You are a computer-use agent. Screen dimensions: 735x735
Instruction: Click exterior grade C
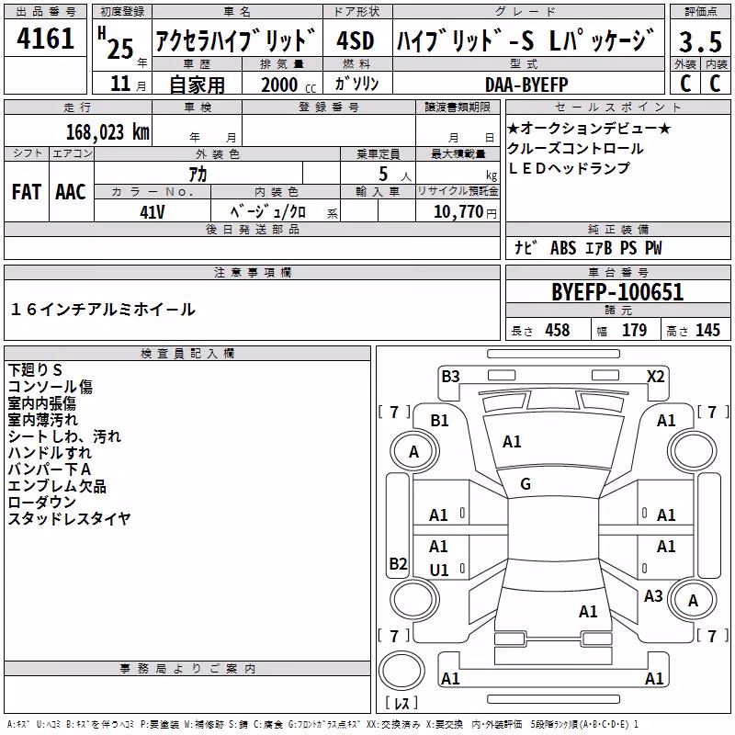[x=685, y=84]
